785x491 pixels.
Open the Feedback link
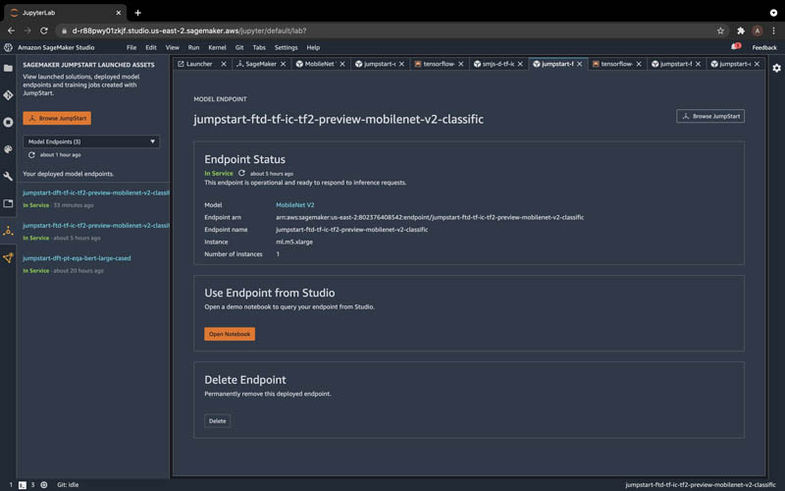(x=764, y=47)
